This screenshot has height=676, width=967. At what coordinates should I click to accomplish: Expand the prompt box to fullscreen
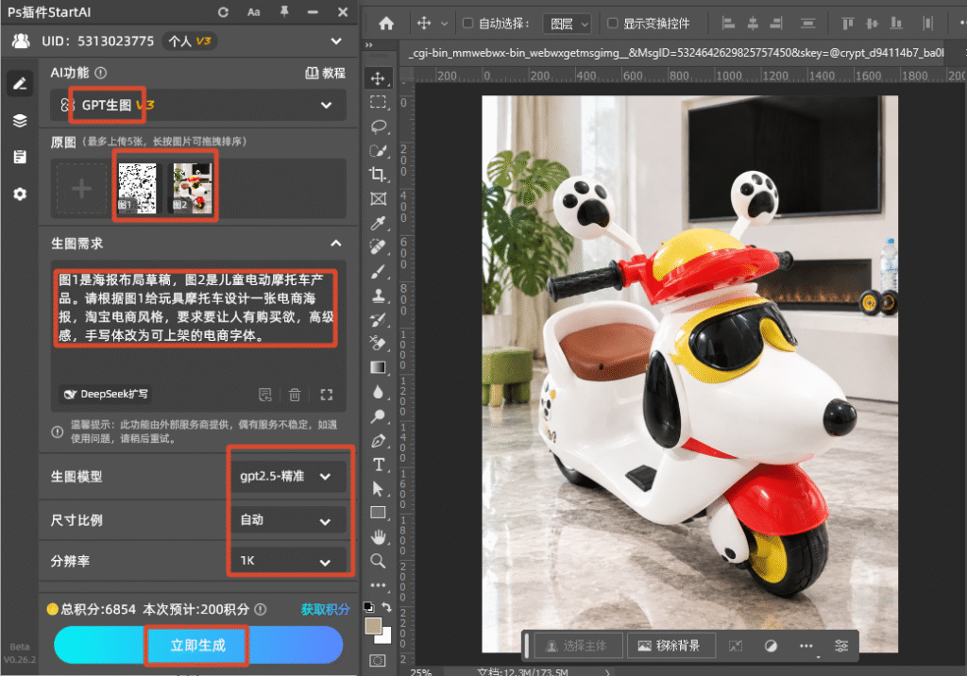pos(326,395)
